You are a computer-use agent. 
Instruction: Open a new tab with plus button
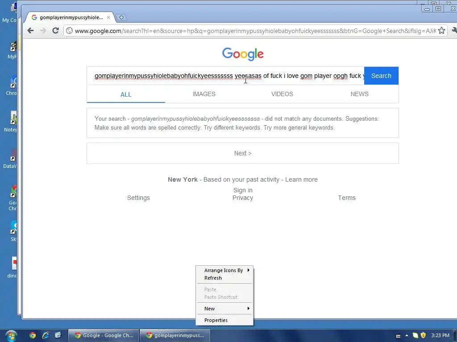[x=121, y=17]
